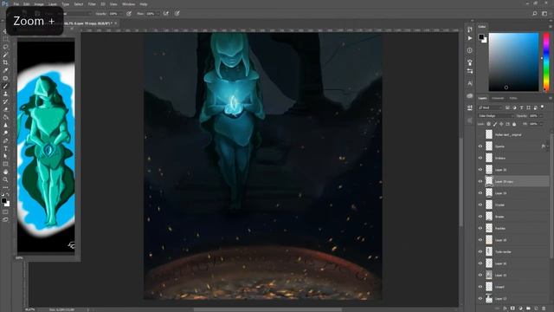Click the new adjustment layer icon

tap(520, 309)
